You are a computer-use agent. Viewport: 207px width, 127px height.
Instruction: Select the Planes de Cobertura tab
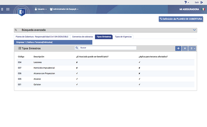[x=41, y=36]
